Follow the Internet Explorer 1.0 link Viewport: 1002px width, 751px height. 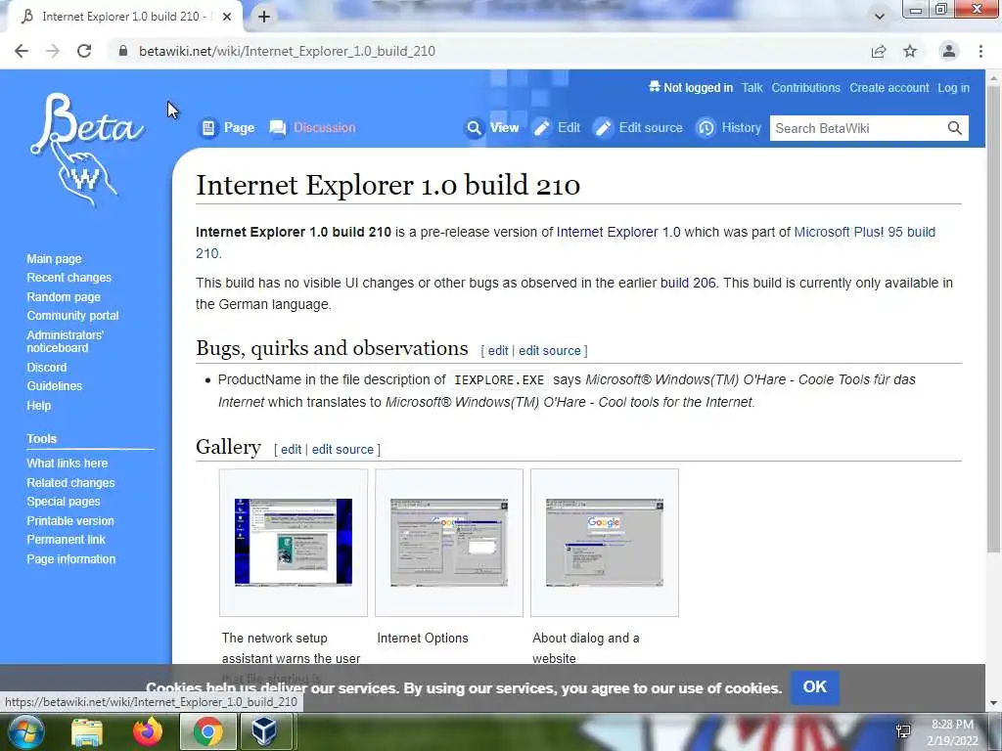tap(618, 232)
